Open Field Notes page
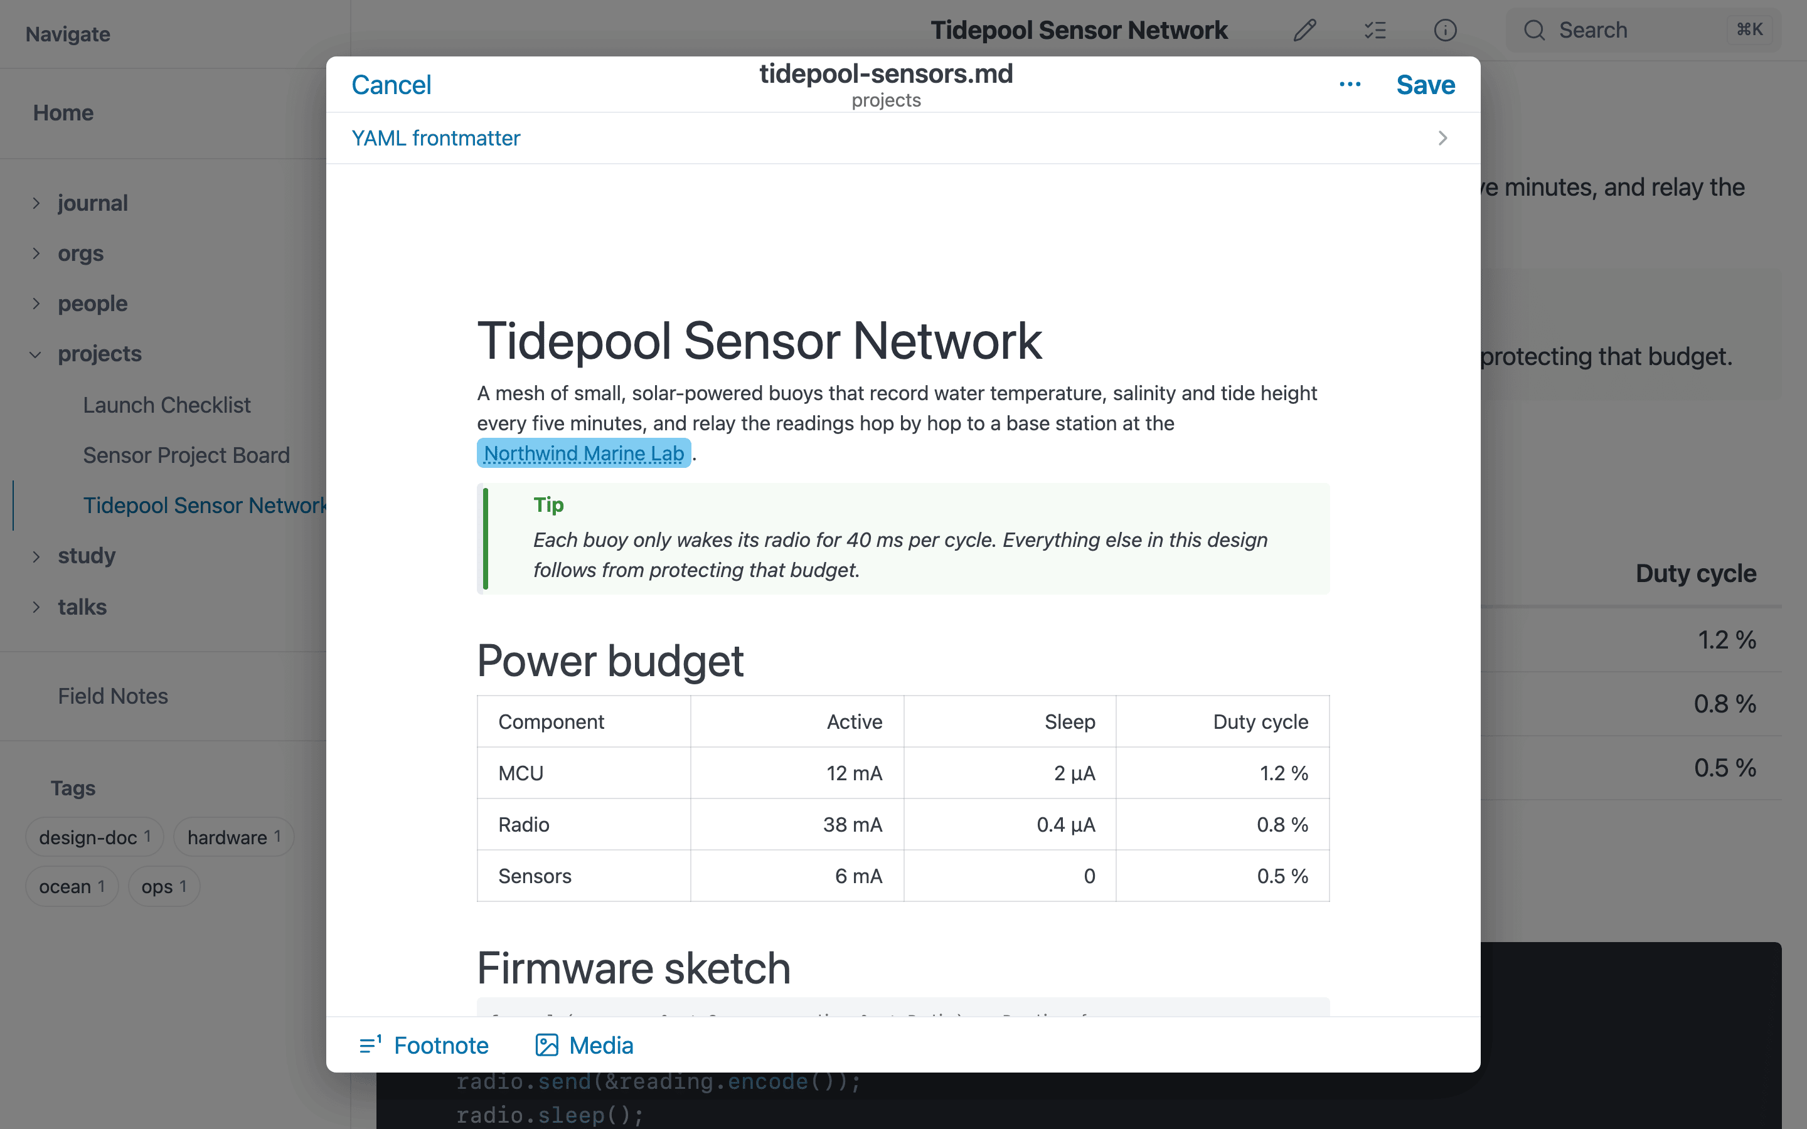 pyautogui.click(x=113, y=696)
